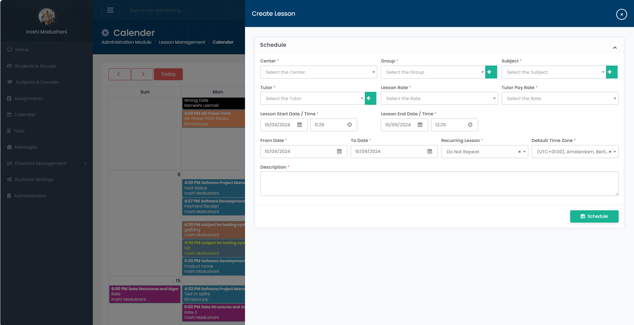Collapse the Schedule section chevron
Screen dimensions: 634x325
615,48
